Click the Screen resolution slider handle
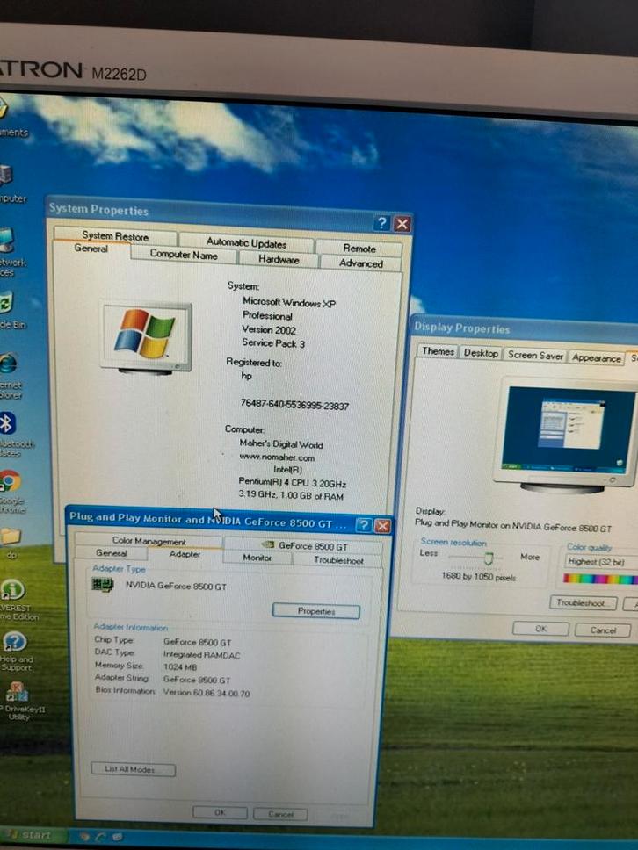 (489, 558)
